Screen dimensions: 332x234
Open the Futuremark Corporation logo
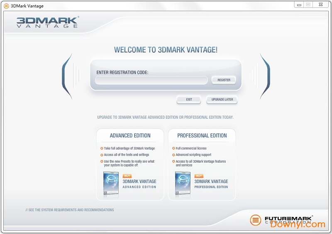281,219
